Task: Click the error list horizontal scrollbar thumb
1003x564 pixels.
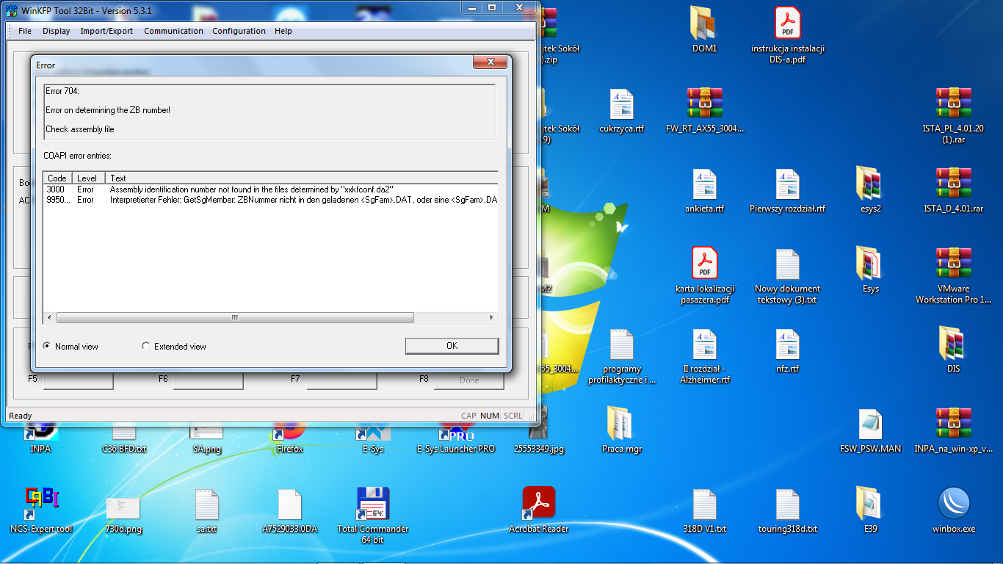Action: point(235,317)
